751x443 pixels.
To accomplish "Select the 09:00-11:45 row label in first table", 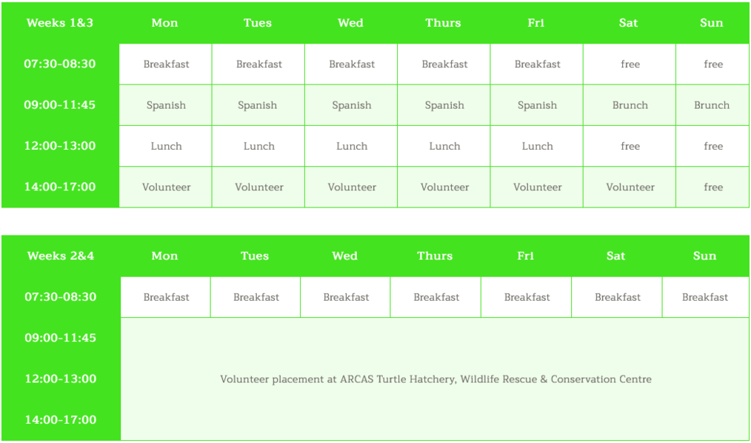I will 60,105.
